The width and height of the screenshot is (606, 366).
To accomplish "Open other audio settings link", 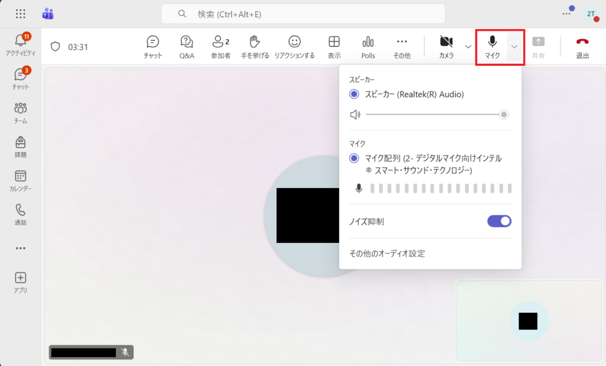I will click(x=387, y=254).
